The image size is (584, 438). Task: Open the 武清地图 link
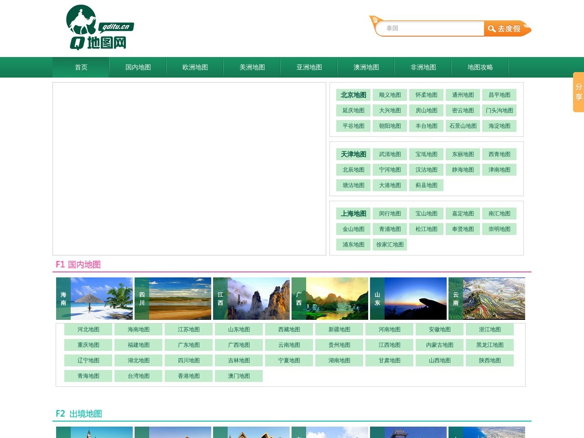tap(390, 154)
